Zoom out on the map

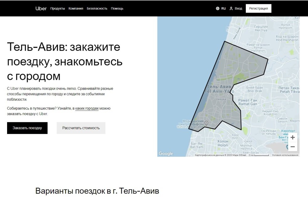pos(293,146)
